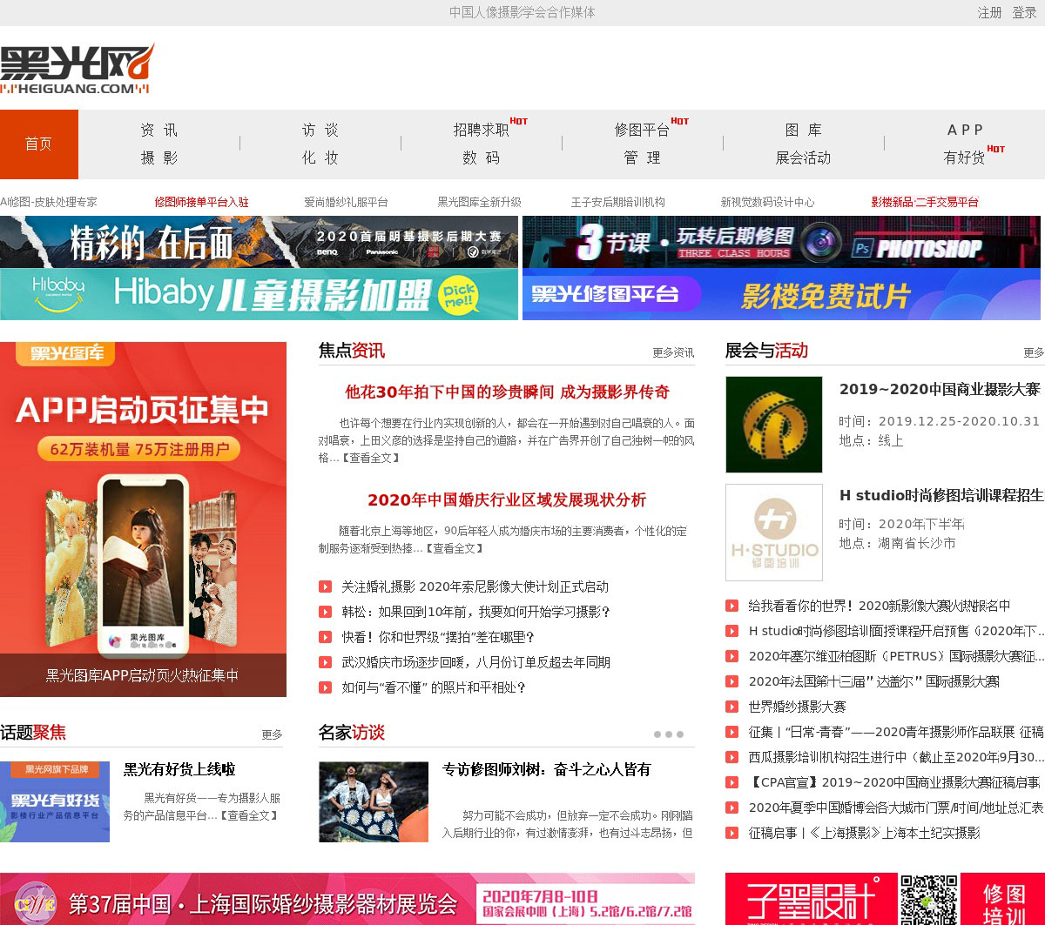Viewport: 1045px width, 925px height.
Task: Go to the 访谈 section
Action: (x=320, y=130)
